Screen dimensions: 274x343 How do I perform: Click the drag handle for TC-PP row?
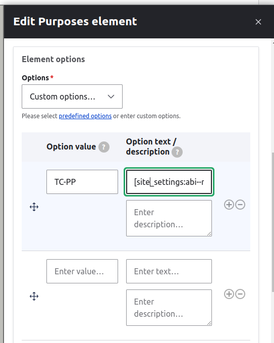coord(34,207)
